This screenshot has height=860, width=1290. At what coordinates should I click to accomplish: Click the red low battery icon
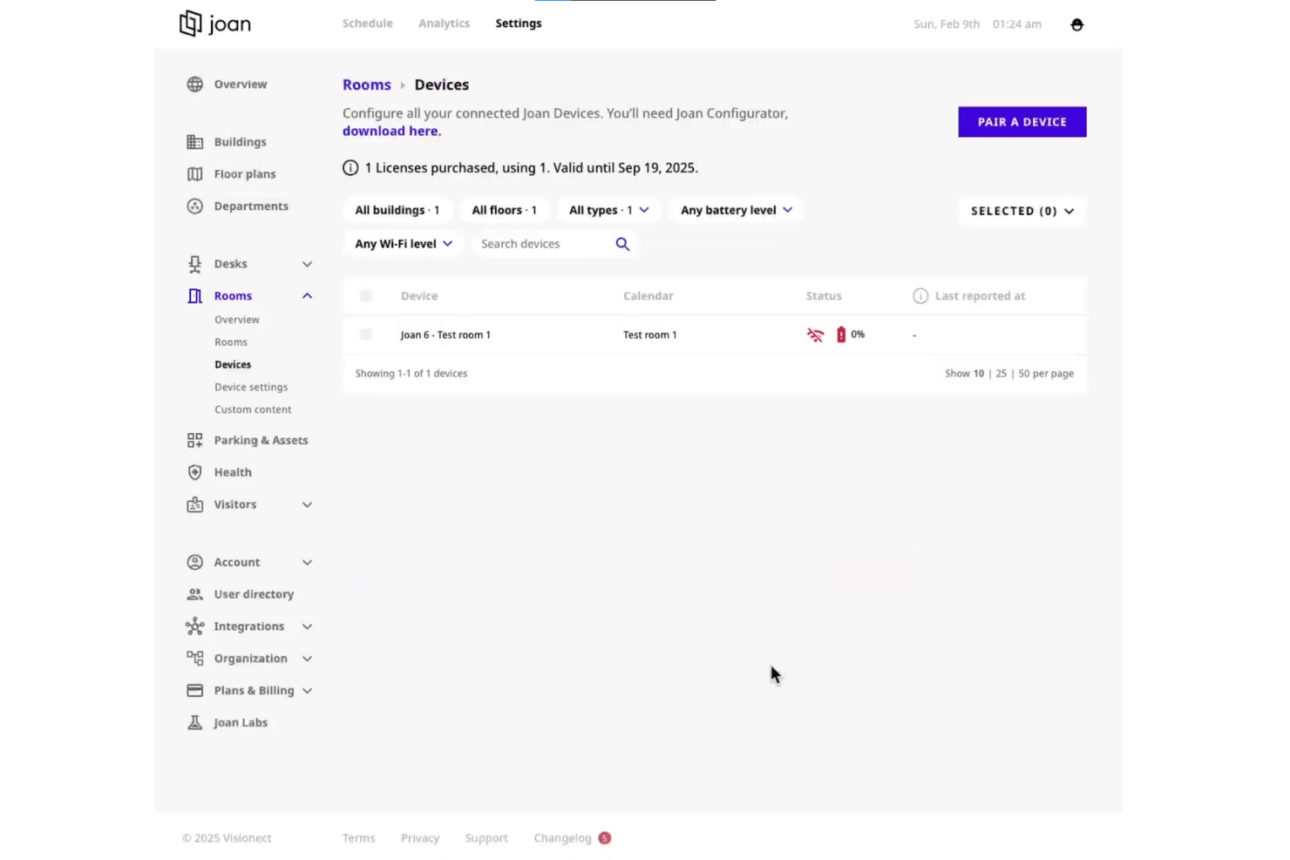(x=841, y=335)
